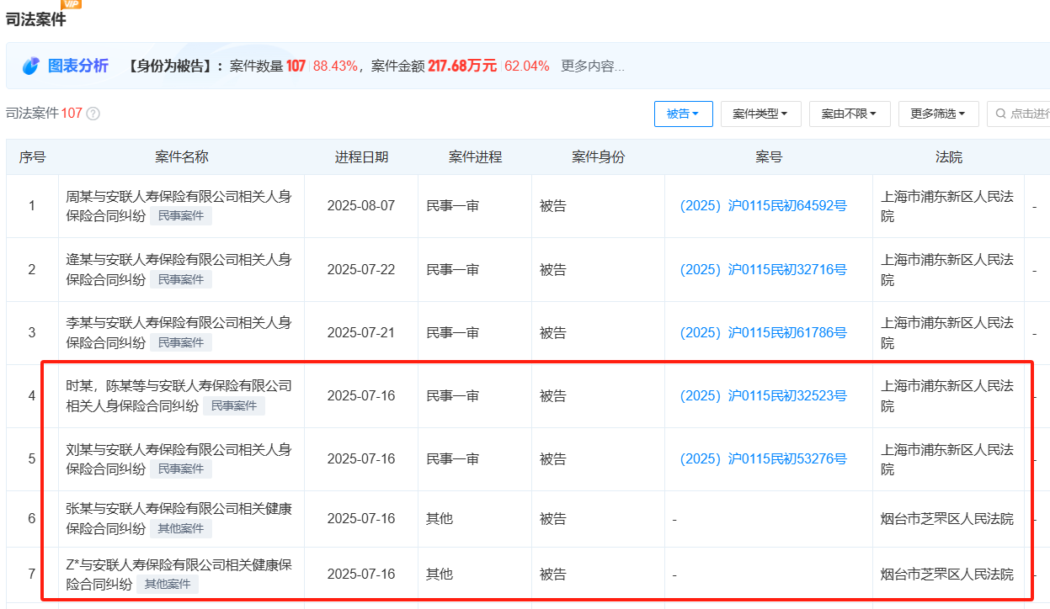The height and width of the screenshot is (609, 1050).
Task: Click the magnifier icon in the search box
Action: (999, 114)
